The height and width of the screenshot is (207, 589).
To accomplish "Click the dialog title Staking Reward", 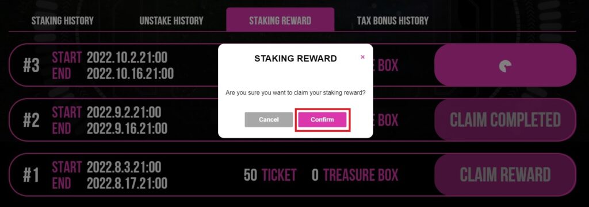I will [296, 58].
